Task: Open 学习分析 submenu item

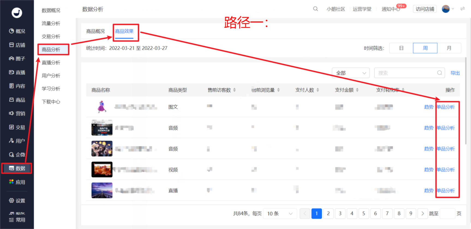Action: click(51, 89)
